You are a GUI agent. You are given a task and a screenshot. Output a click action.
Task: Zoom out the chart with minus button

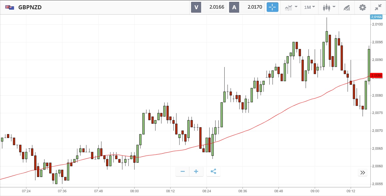click(x=183, y=171)
